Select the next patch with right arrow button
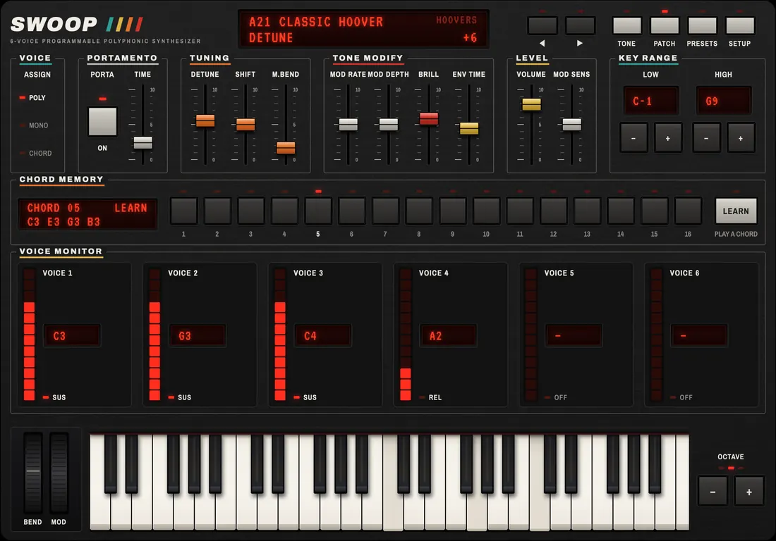This screenshot has height=541, width=776. click(x=580, y=25)
